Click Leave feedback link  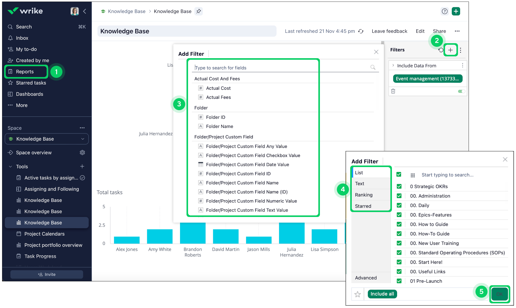coord(389,31)
